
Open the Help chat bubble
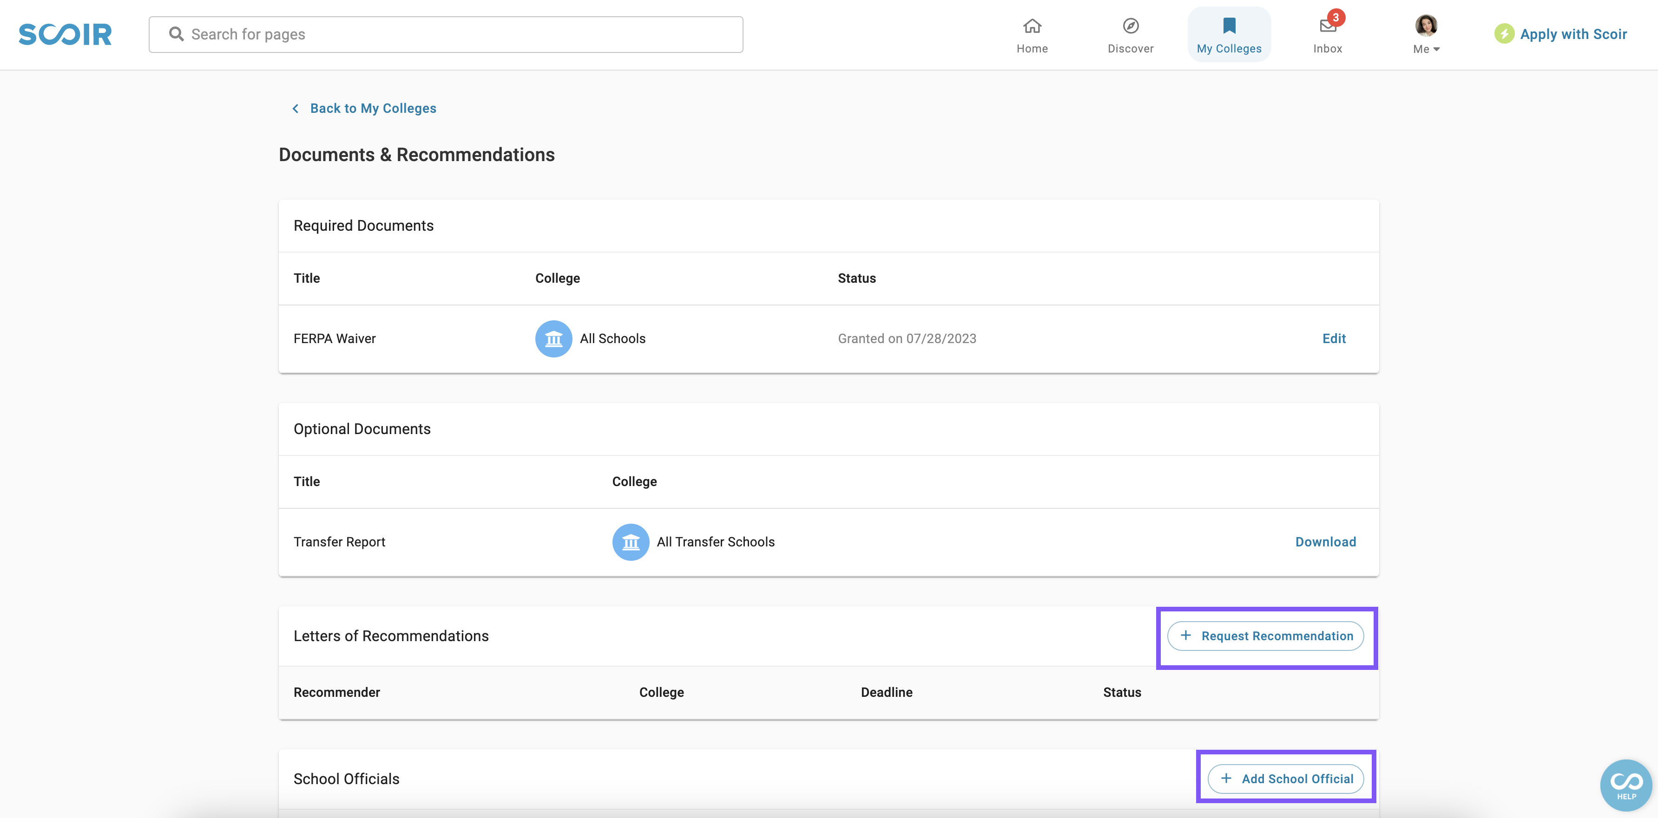coord(1626,785)
